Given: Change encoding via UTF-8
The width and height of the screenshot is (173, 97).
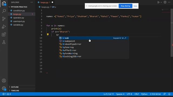Looking at the screenshot, I should [129, 94].
